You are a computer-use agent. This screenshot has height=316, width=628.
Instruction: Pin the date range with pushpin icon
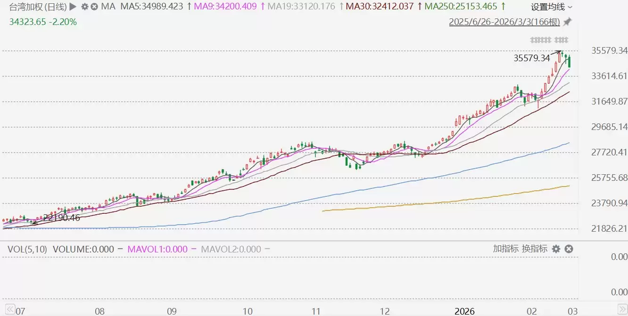pos(567,22)
